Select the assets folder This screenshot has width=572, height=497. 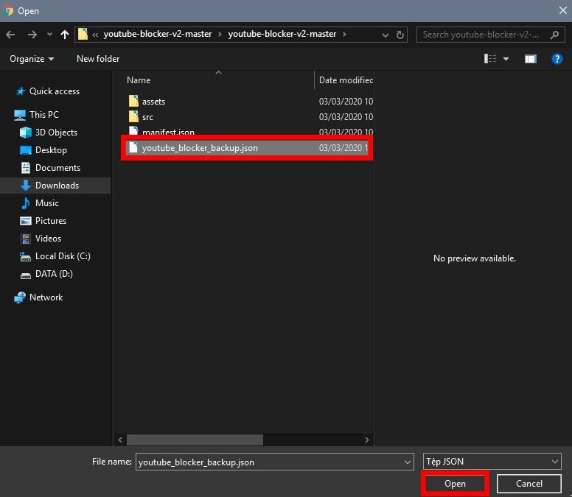(x=153, y=102)
